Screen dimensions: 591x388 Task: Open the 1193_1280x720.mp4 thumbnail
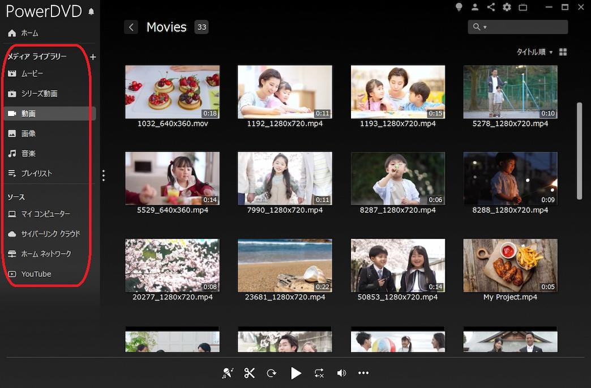(x=397, y=92)
